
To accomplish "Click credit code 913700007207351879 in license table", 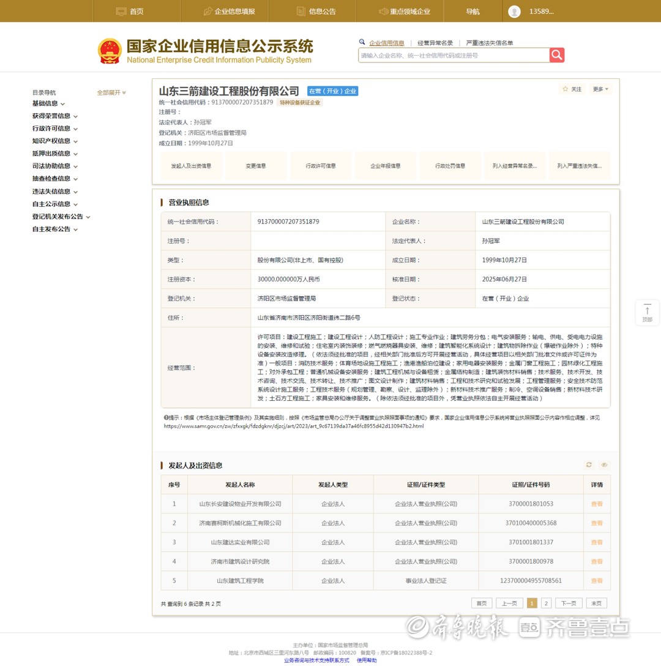I will tap(288, 222).
